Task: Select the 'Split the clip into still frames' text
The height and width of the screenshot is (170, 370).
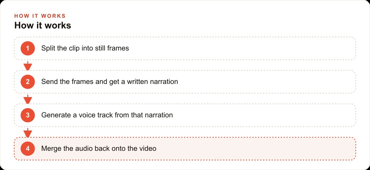Action: 85,48
